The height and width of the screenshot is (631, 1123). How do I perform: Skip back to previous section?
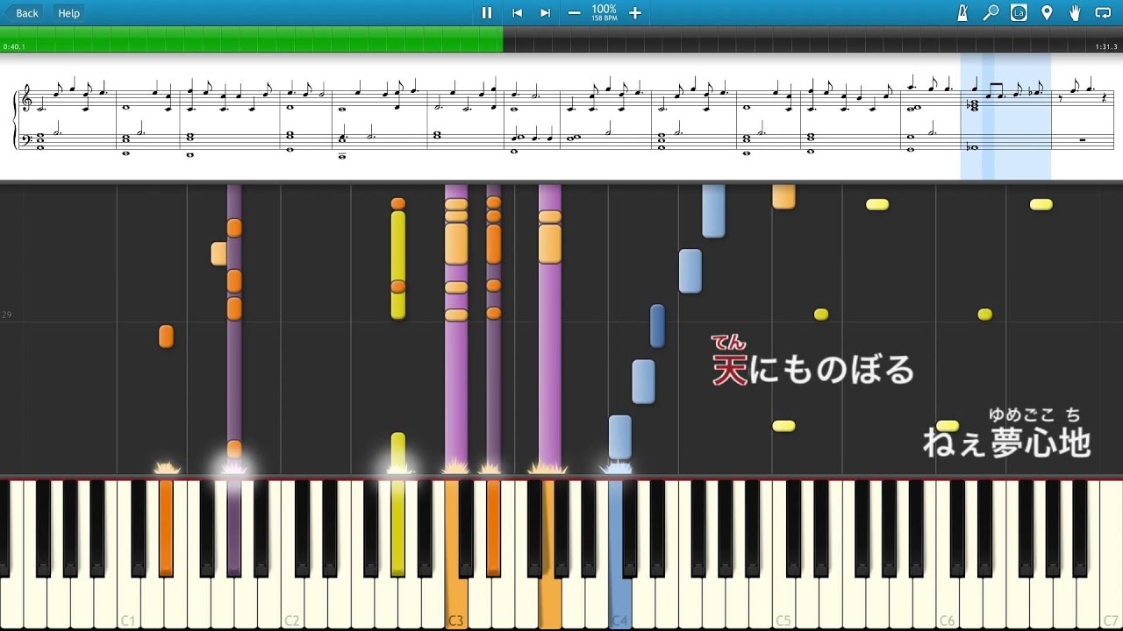[517, 12]
